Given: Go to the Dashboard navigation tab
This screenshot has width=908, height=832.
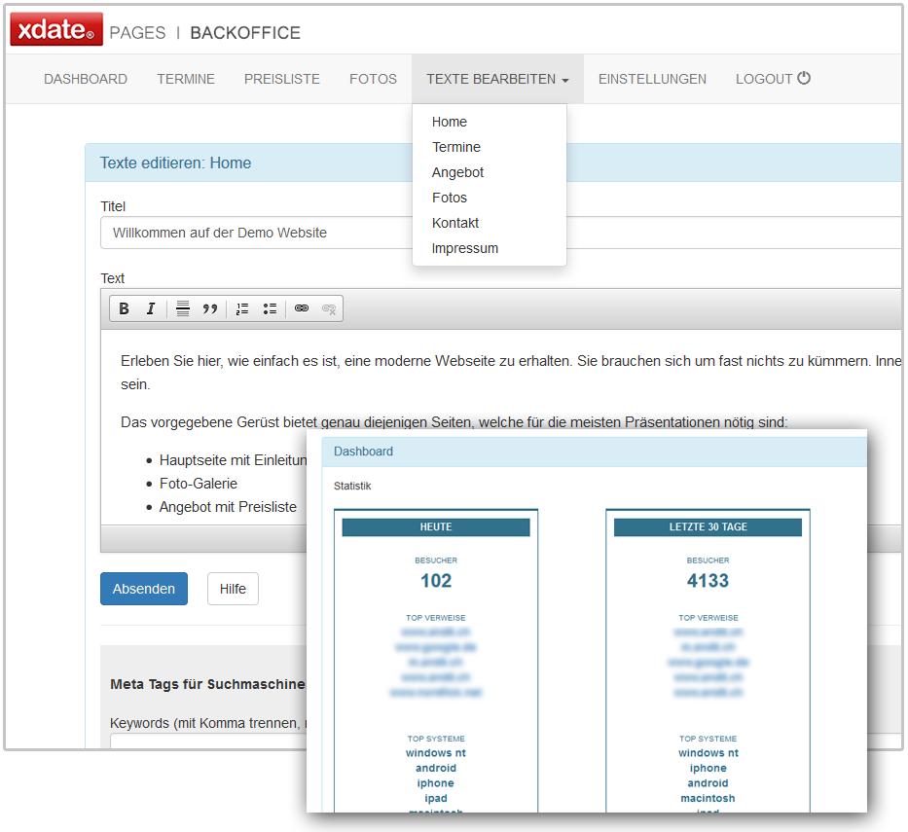Looking at the screenshot, I should click(x=86, y=79).
